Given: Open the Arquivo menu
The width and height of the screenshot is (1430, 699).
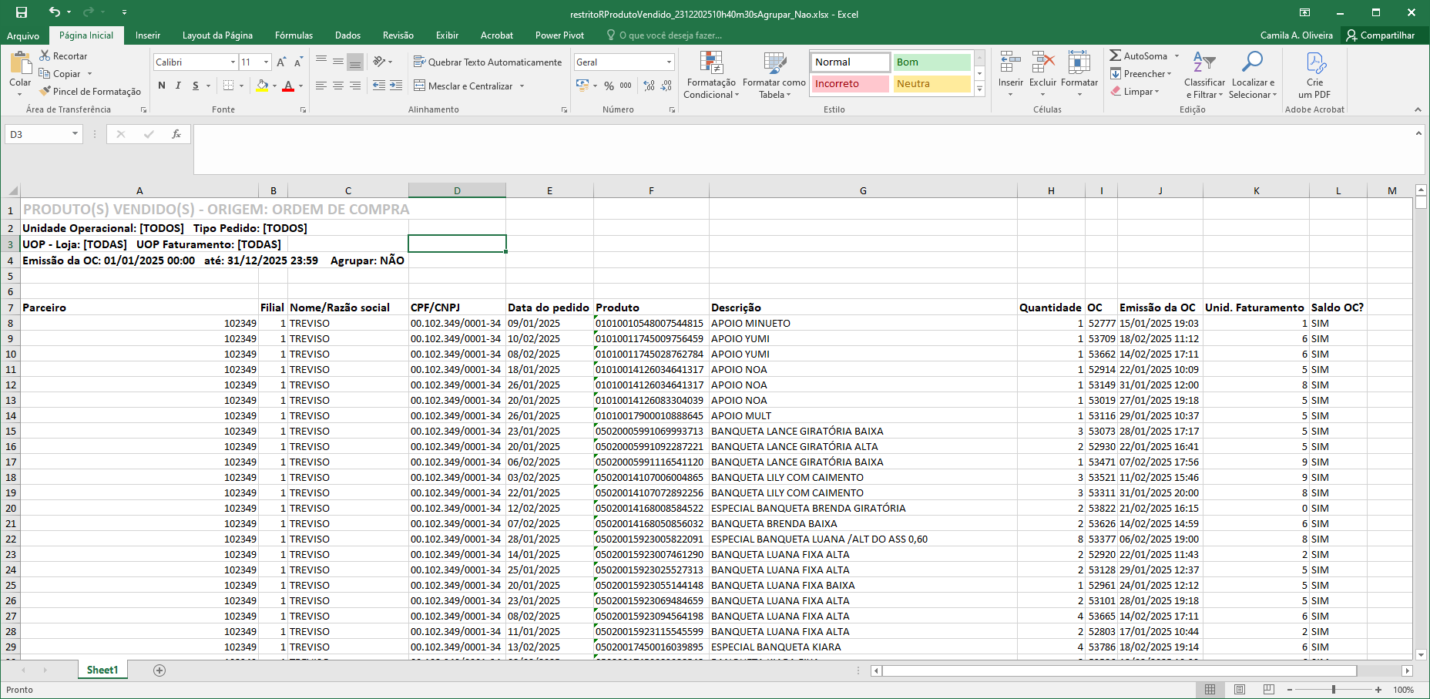Looking at the screenshot, I should 23,35.
